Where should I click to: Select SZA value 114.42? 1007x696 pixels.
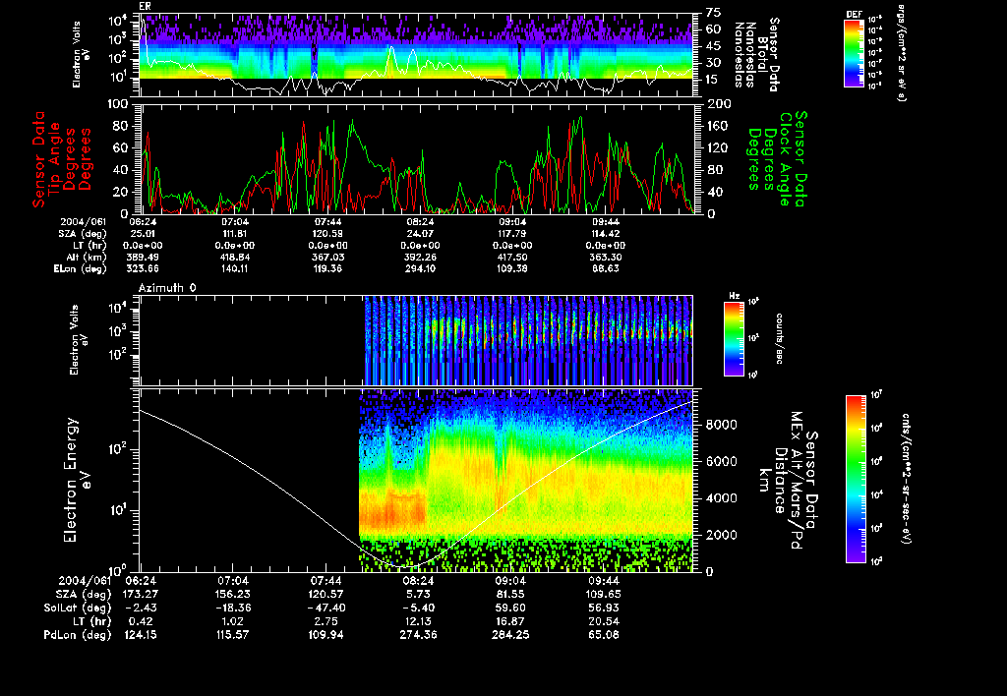coord(605,234)
